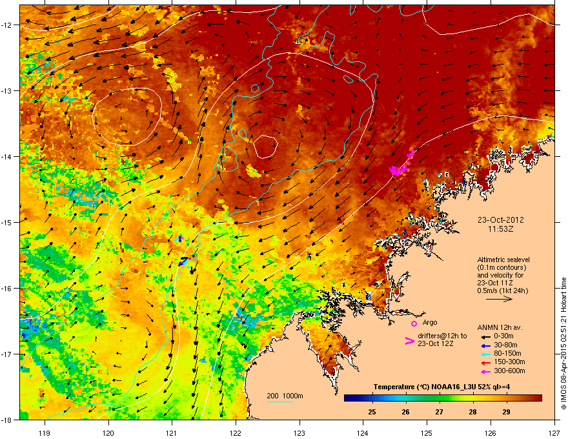
Task: Click the Argo legend label
Action: coord(430,322)
